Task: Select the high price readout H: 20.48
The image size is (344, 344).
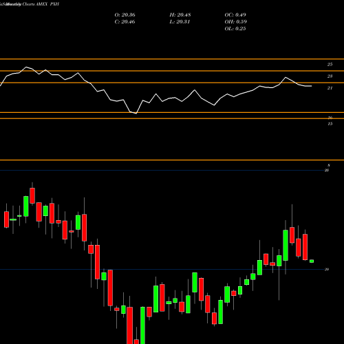Action: pyautogui.click(x=180, y=15)
